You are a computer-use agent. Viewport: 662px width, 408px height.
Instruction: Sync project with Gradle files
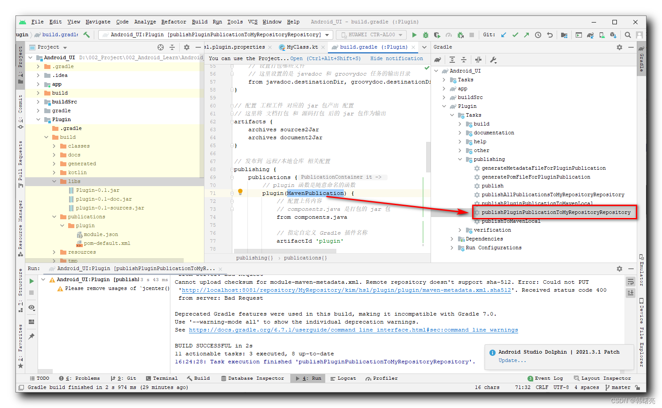pos(590,35)
